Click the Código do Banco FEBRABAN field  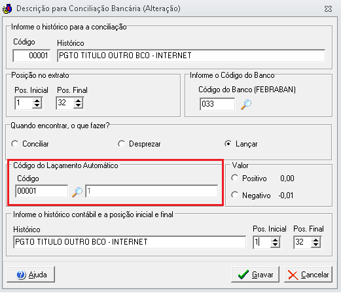[x=217, y=104]
